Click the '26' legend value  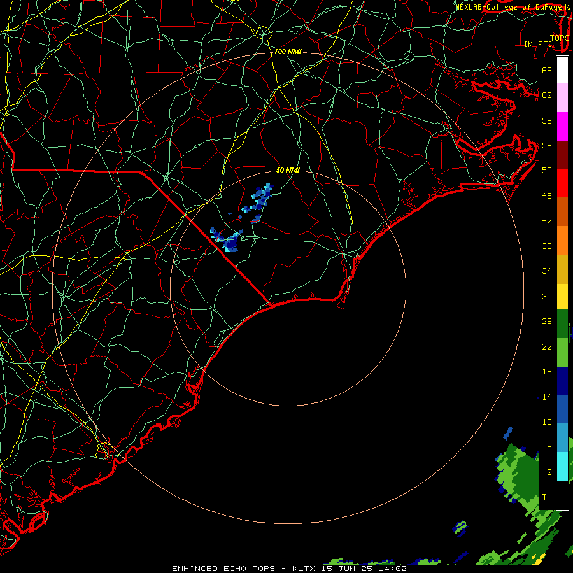tap(547, 322)
